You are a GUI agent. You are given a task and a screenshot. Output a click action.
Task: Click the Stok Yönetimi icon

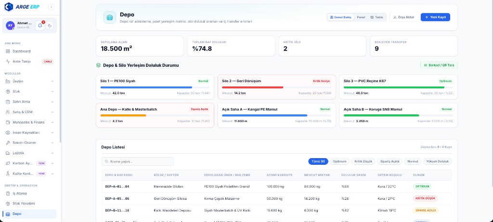tap(8, 203)
